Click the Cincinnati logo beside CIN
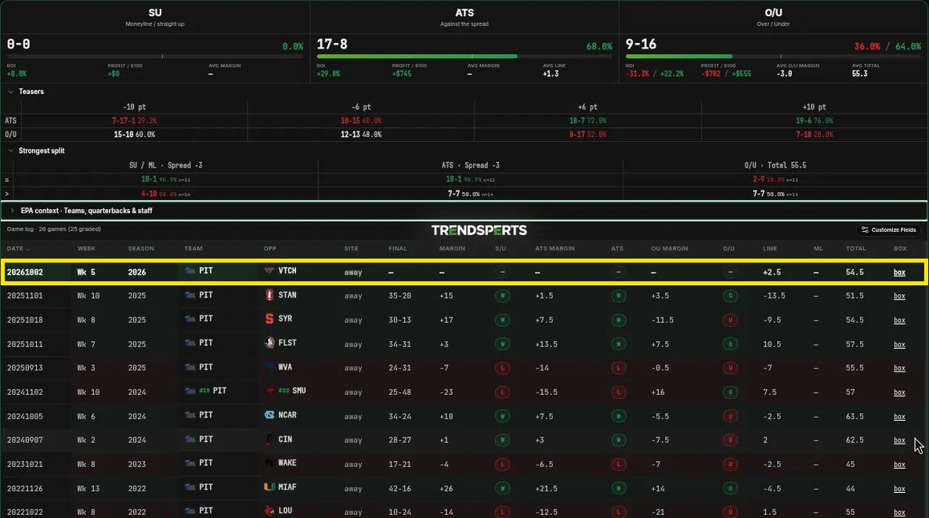The height and width of the screenshot is (518, 929). pyautogui.click(x=269, y=439)
